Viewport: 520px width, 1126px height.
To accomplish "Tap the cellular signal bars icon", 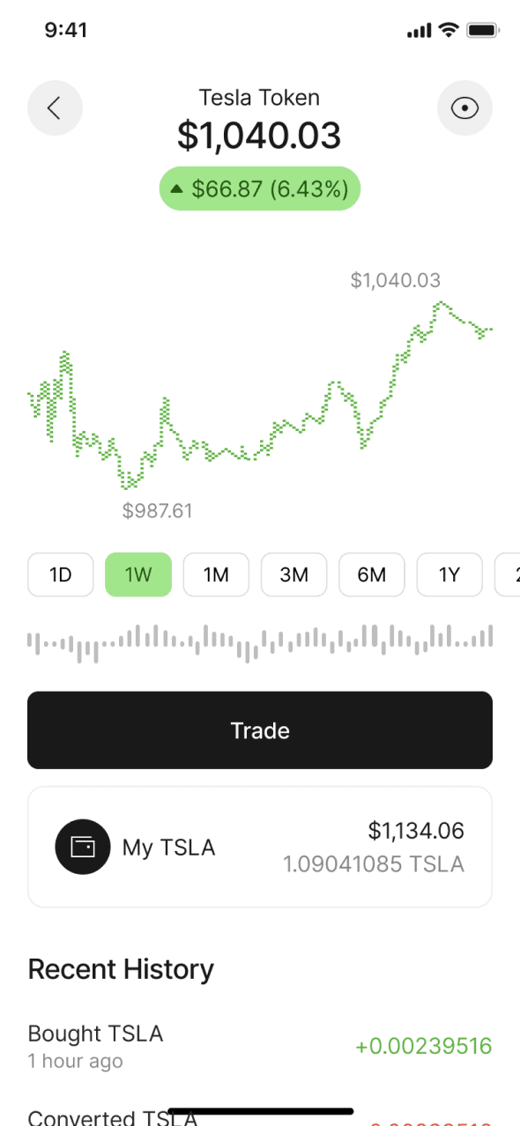I will pyautogui.click(x=420, y=31).
